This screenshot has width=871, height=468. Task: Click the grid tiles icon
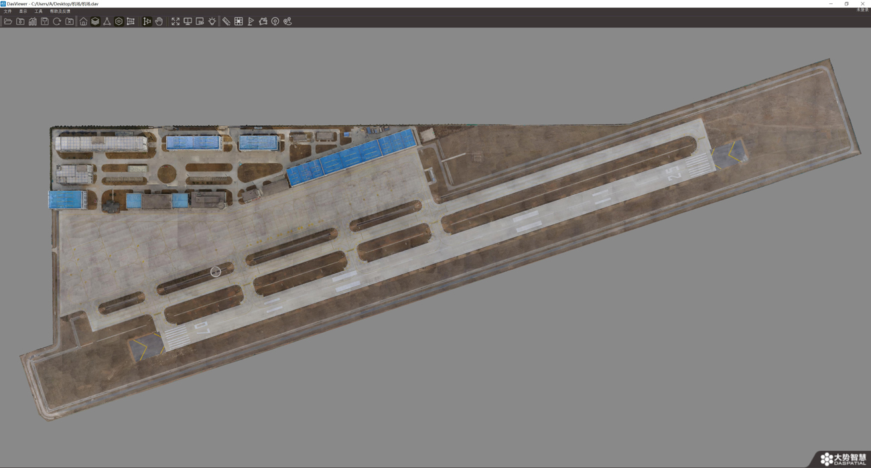point(239,21)
